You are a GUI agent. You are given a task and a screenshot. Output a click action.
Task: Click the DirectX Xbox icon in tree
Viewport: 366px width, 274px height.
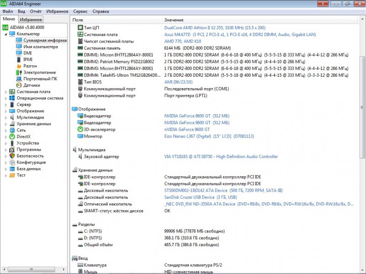[12, 137]
